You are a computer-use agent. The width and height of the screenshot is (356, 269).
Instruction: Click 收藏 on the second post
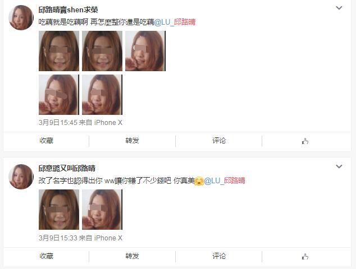point(46,256)
